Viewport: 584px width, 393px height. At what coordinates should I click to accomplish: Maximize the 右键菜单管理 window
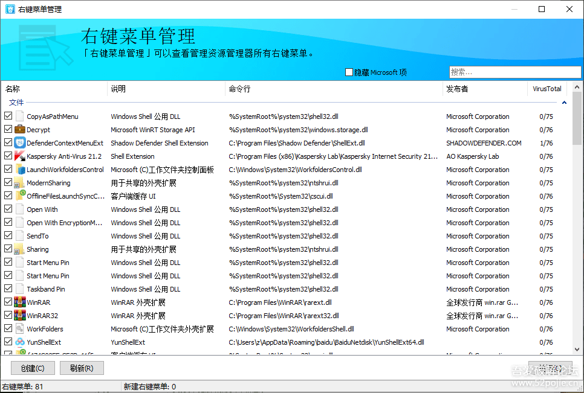click(x=542, y=9)
